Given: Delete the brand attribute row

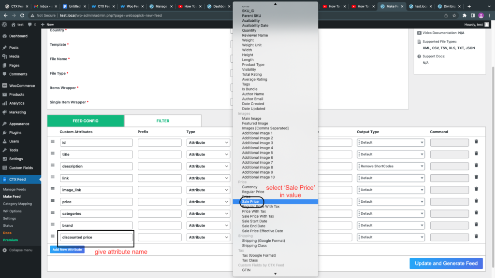Looking at the screenshot, I should pos(476,224).
